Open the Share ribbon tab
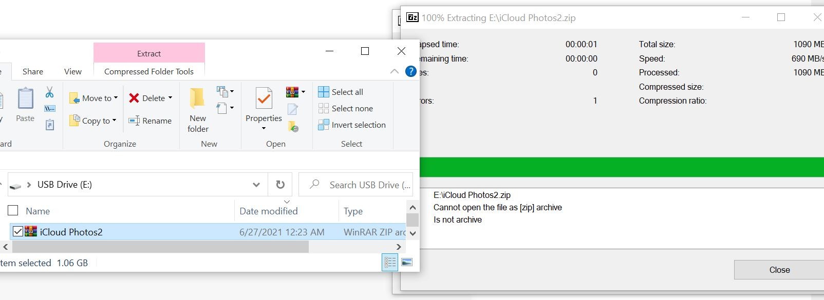The height and width of the screenshot is (300, 824). (33, 71)
